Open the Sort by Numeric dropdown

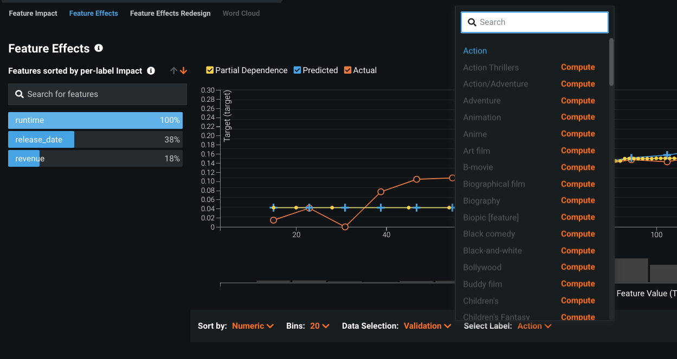pos(253,326)
